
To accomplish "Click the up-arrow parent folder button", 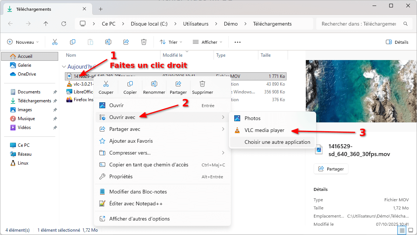I will (x=46, y=24).
